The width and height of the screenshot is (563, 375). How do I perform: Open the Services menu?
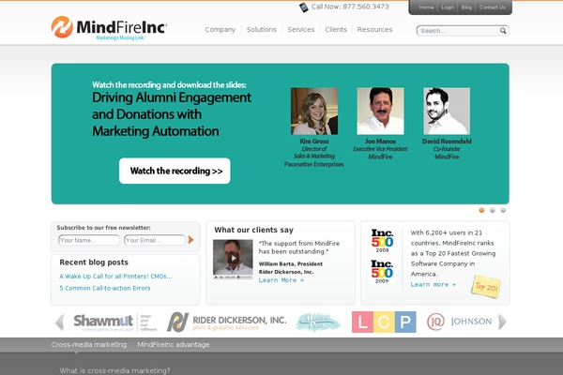point(301,29)
